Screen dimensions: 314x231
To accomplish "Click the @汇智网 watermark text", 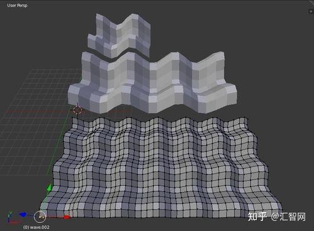I will 288,217.
